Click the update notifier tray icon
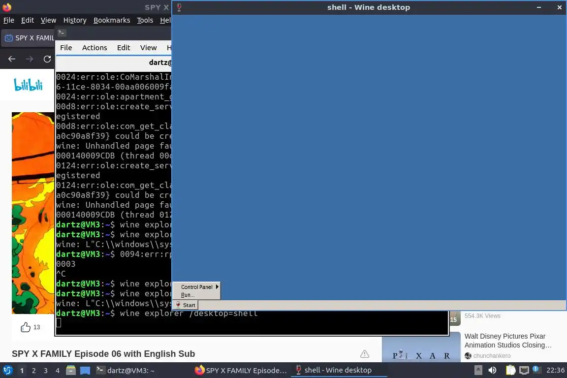 (536, 370)
